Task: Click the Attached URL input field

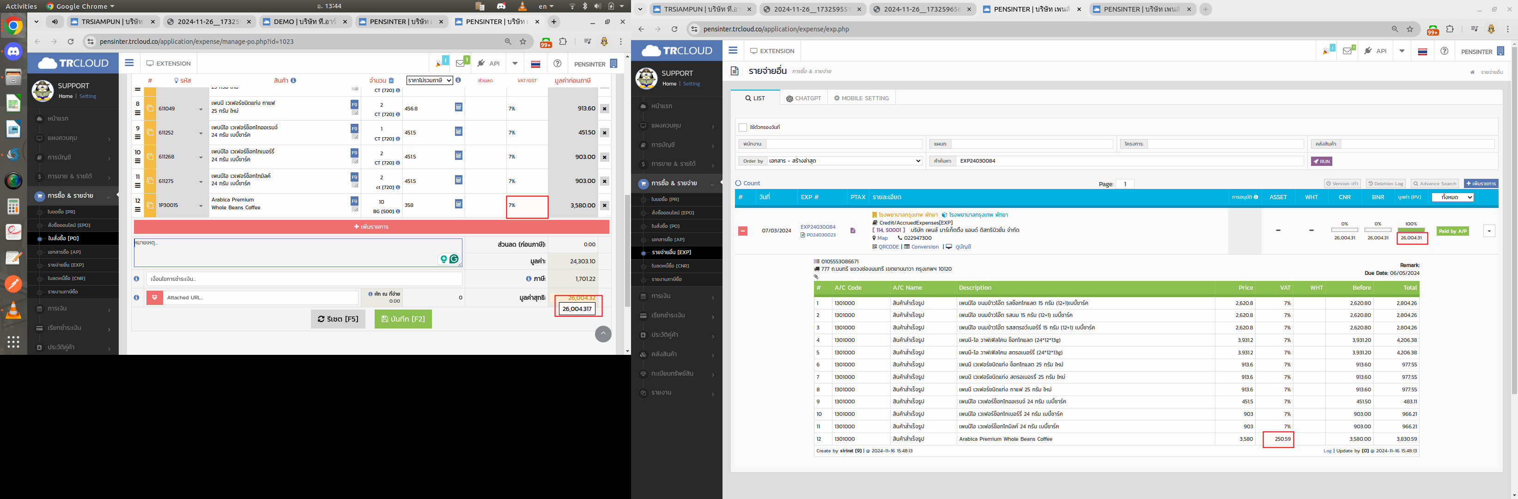Action: coord(261,298)
